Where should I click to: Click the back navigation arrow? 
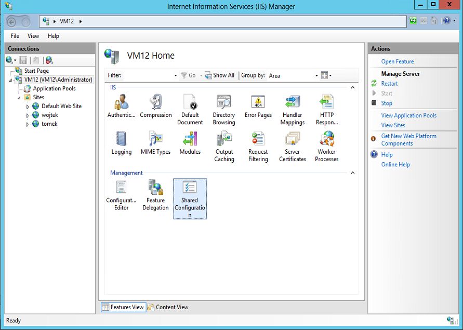point(11,22)
